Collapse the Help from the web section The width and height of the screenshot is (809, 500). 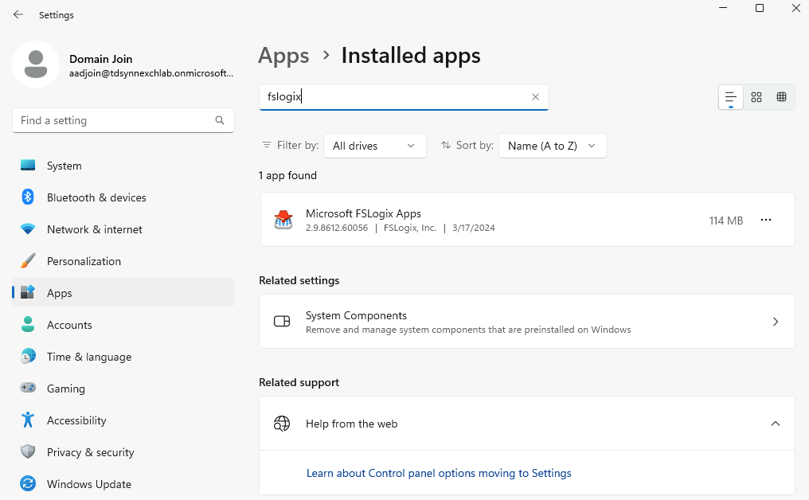[776, 424]
